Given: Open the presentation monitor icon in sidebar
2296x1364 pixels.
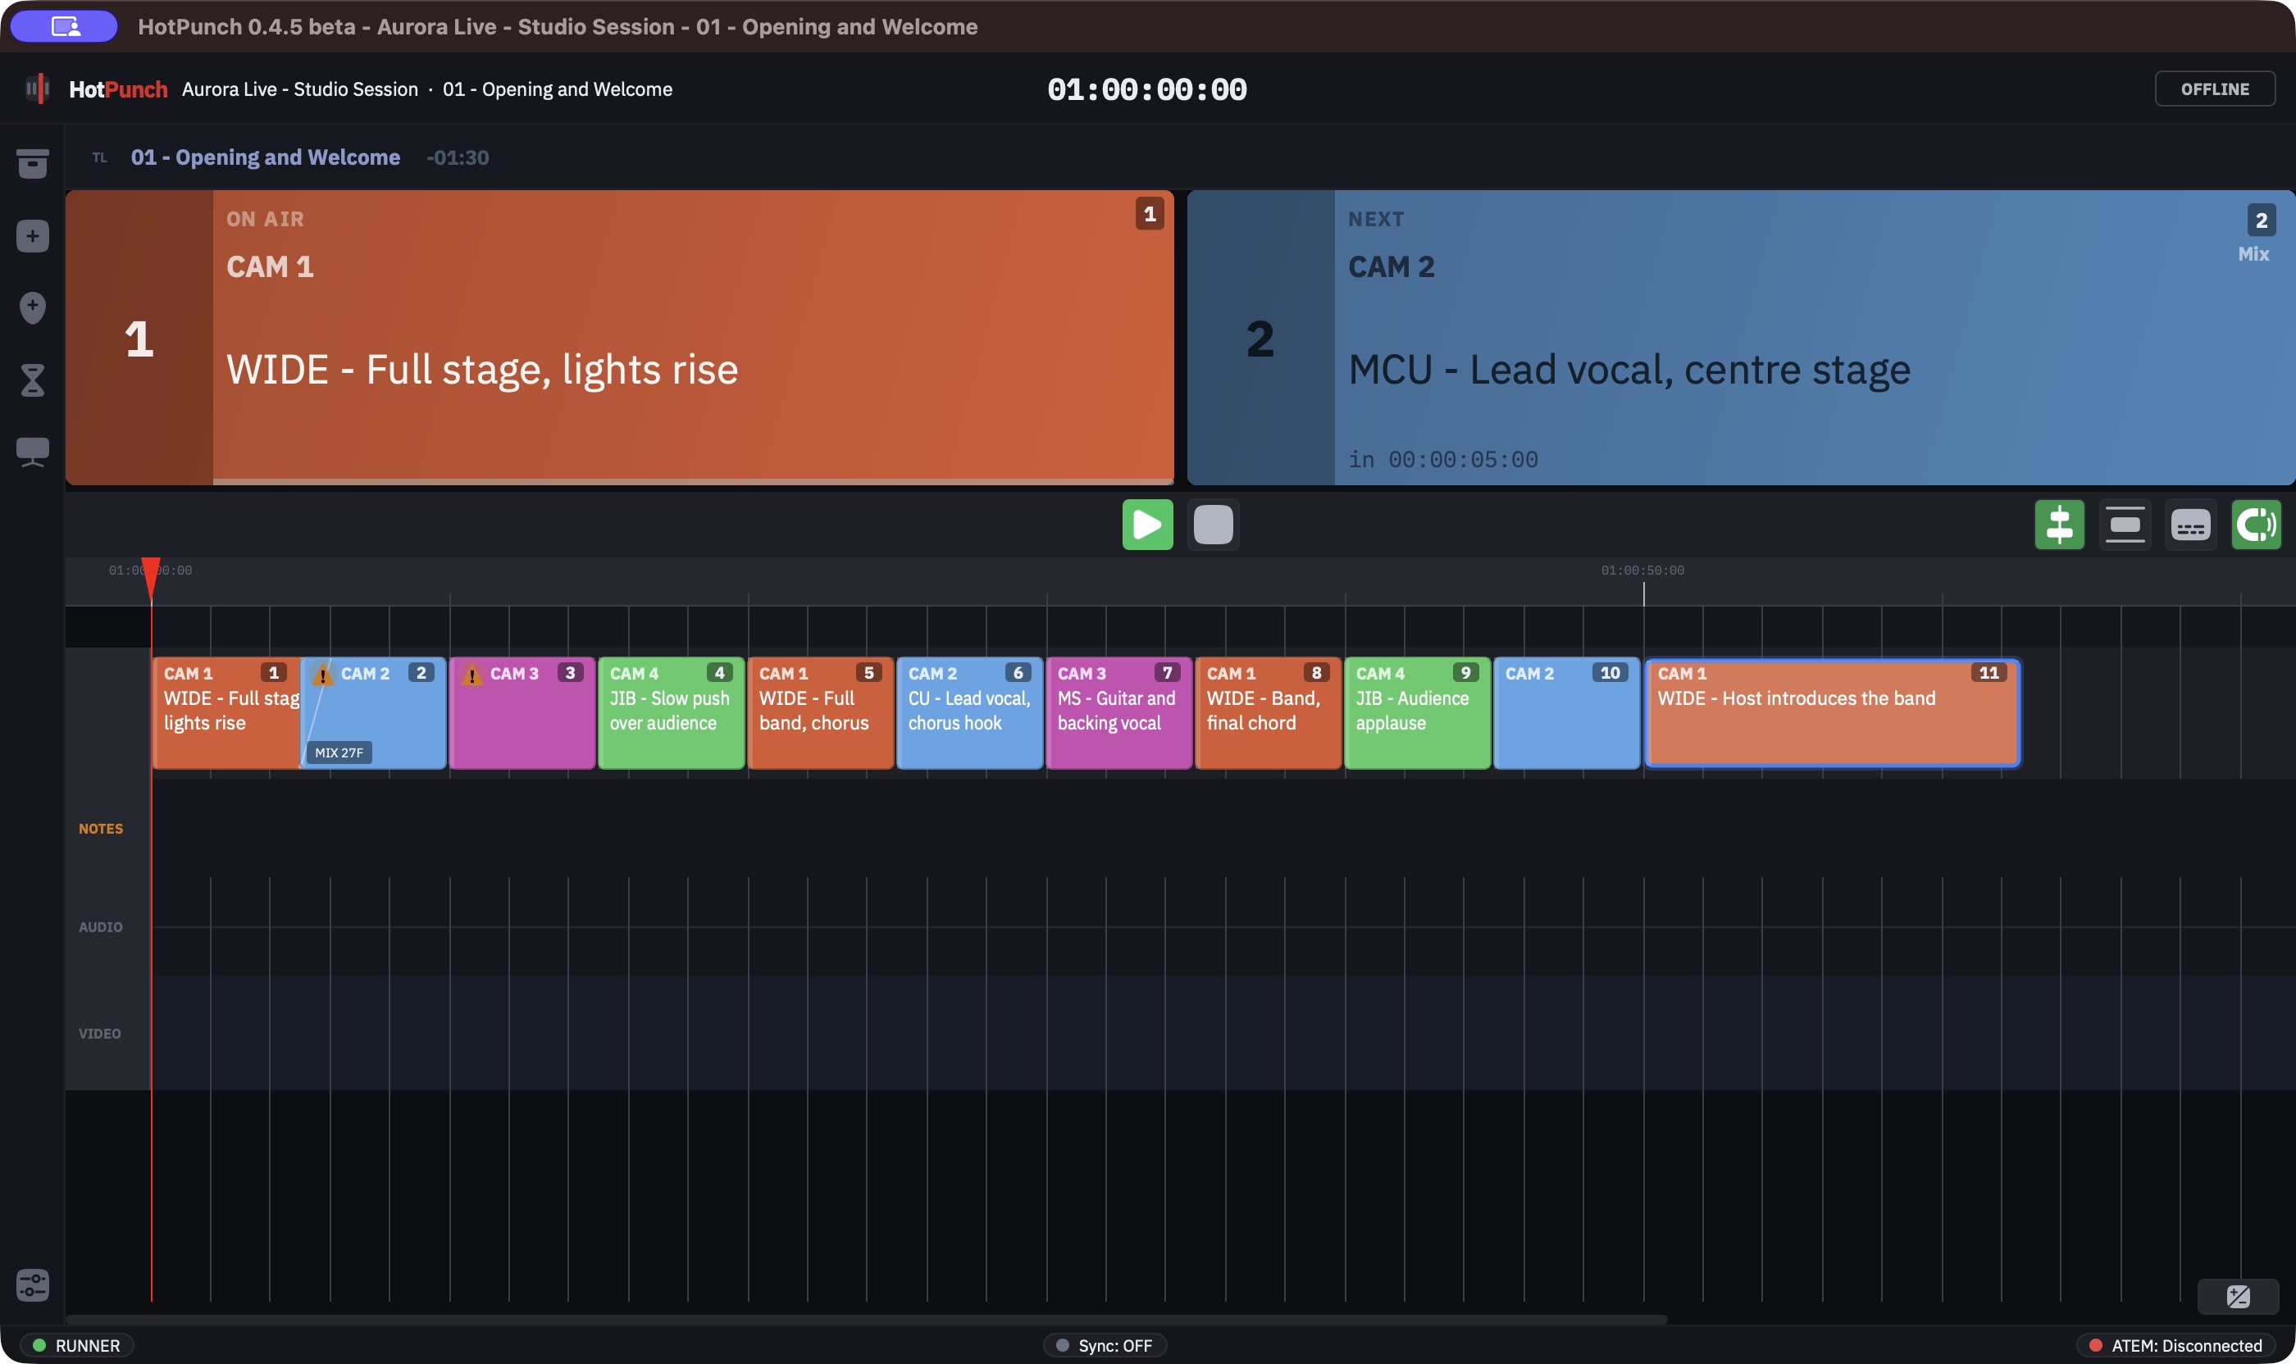Looking at the screenshot, I should [32, 452].
